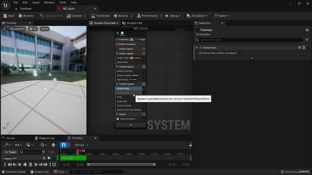Switch to the Scratch Pad tab
The height and width of the screenshot is (175, 312).
click(x=133, y=23)
